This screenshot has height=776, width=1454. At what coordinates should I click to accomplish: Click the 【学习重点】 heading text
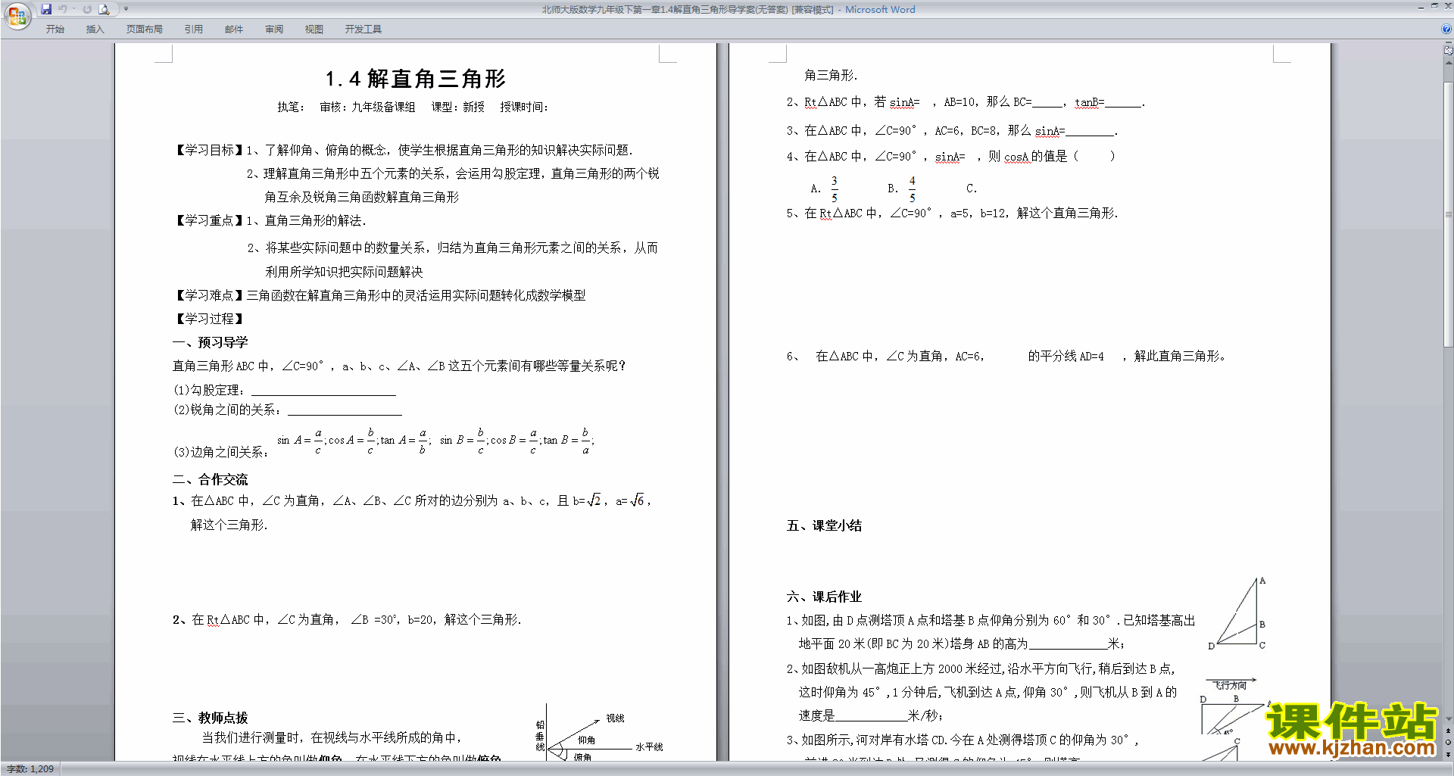click(x=209, y=220)
